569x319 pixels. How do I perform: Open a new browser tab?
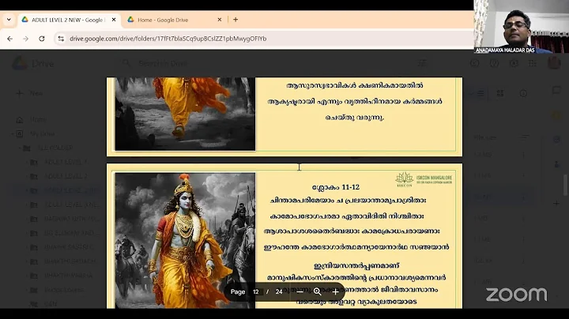point(236,20)
